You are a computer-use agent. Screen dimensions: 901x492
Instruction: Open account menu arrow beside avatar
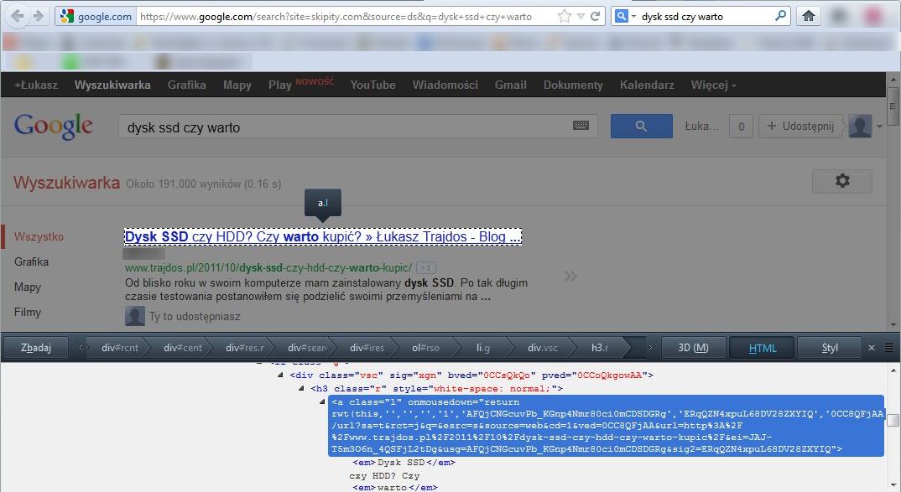879,127
